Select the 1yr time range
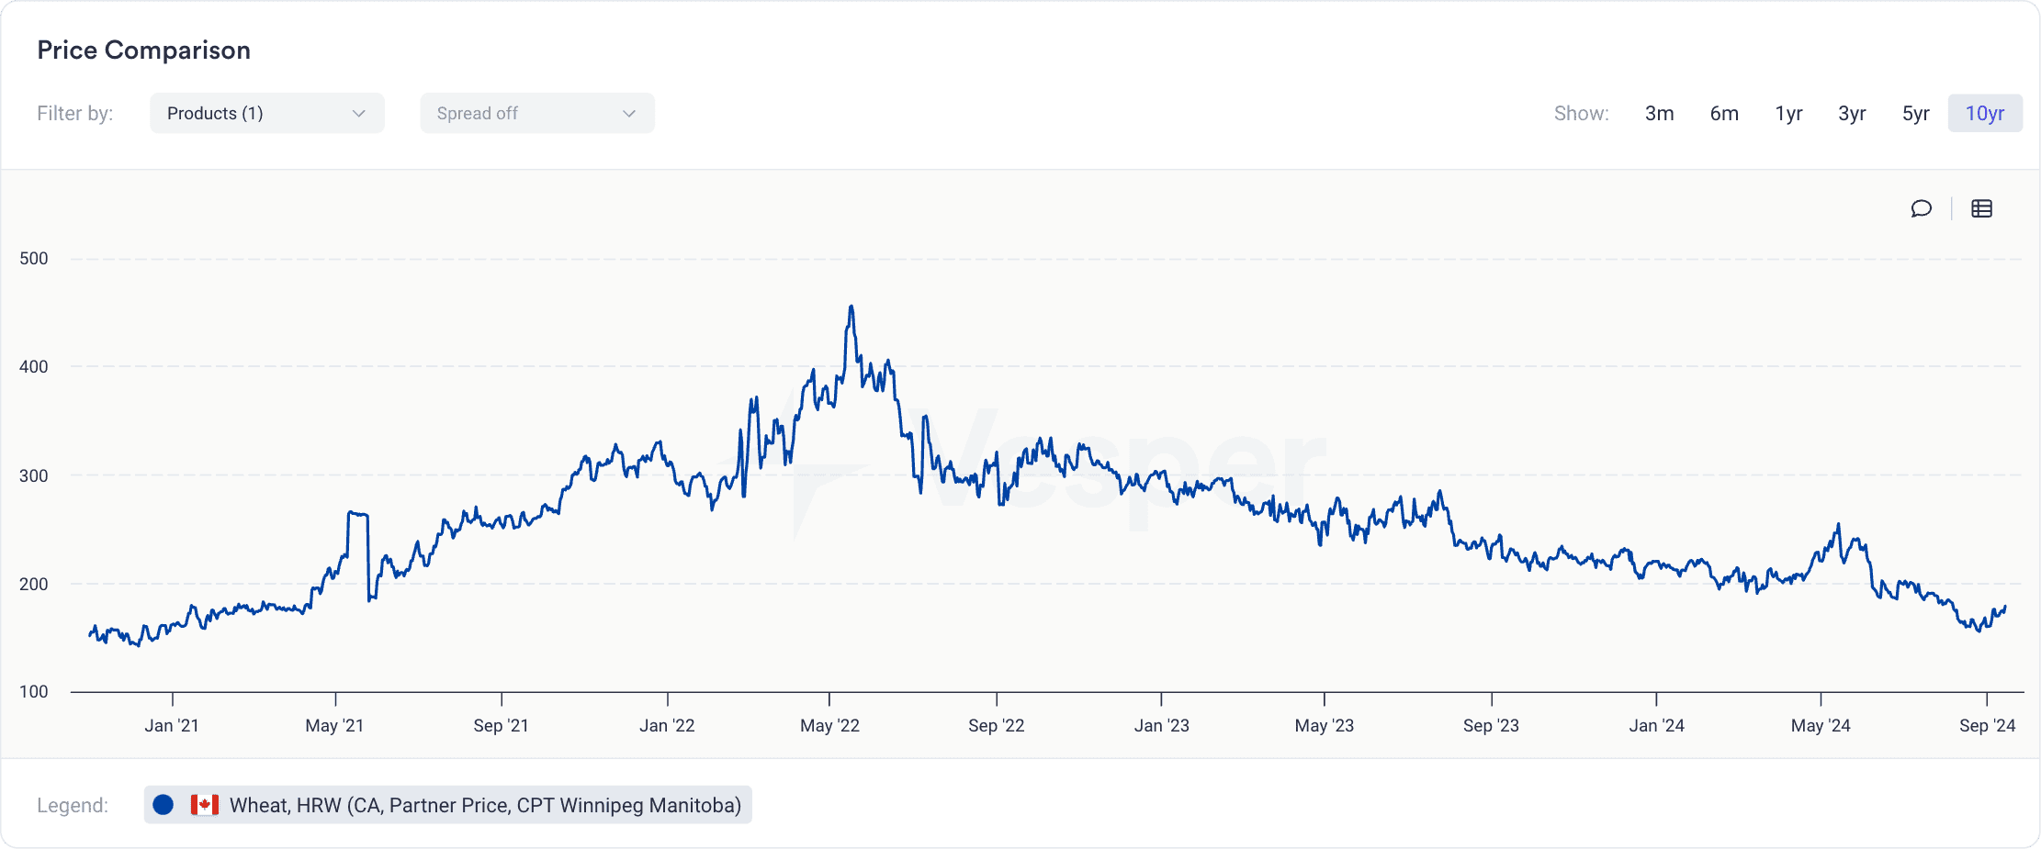The height and width of the screenshot is (849, 2041). pyautogui.click(x=1788, y=113)
